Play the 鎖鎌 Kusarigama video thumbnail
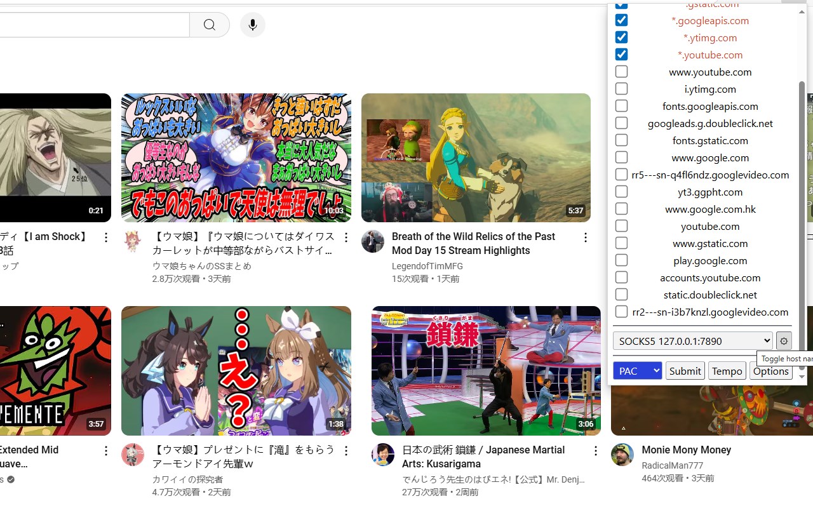813x508 pixels. pos(486,371)
